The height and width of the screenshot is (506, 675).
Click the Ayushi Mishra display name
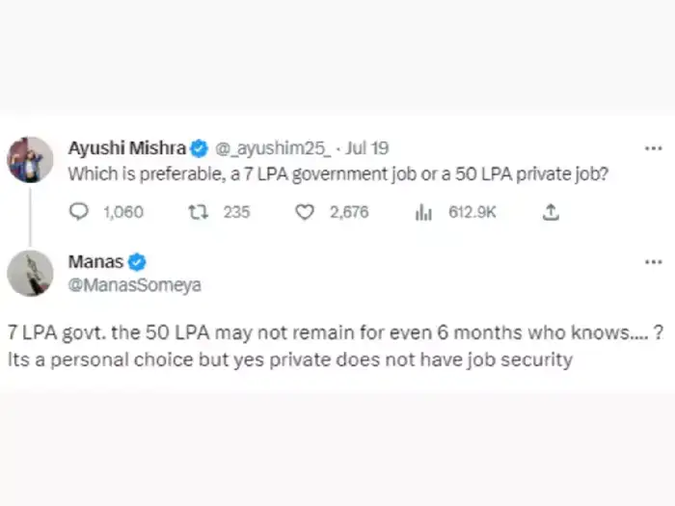pos(128,148)
